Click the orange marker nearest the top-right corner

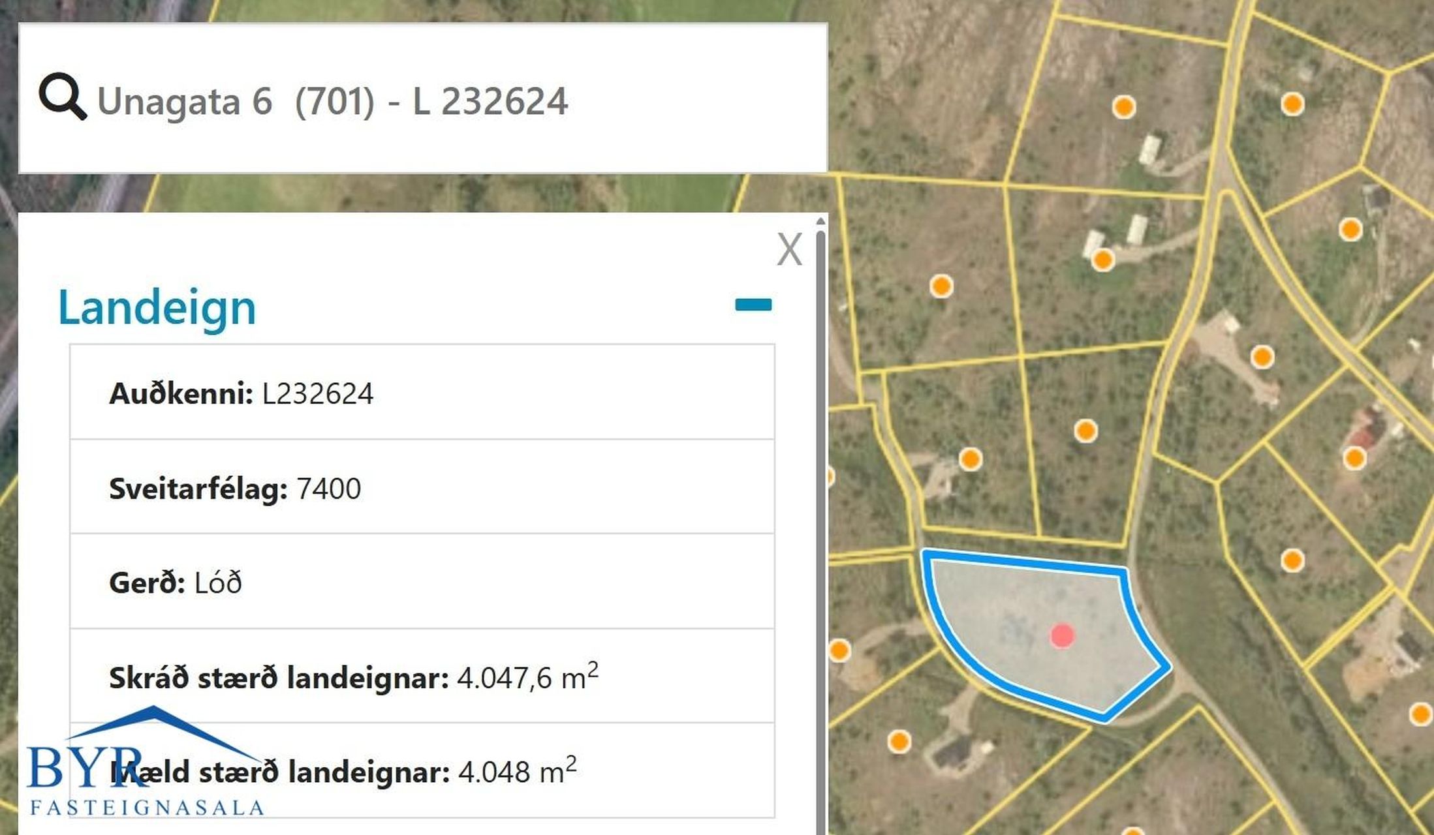click(1292, 104)
